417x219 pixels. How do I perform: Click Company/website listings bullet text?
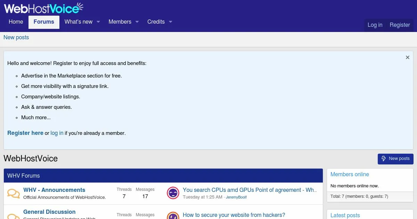[x=51, y=97]
